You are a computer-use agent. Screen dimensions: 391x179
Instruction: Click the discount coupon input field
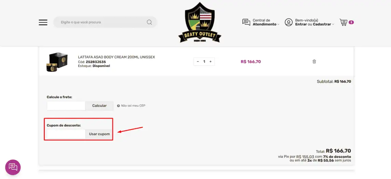click(66, 134)
